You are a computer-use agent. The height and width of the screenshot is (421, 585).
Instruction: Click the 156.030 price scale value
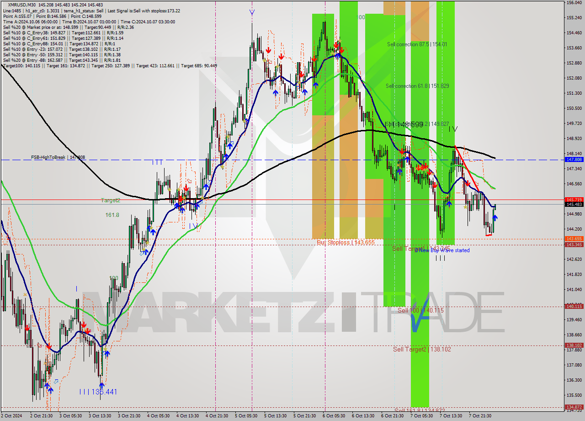click(x=574, y=3)
